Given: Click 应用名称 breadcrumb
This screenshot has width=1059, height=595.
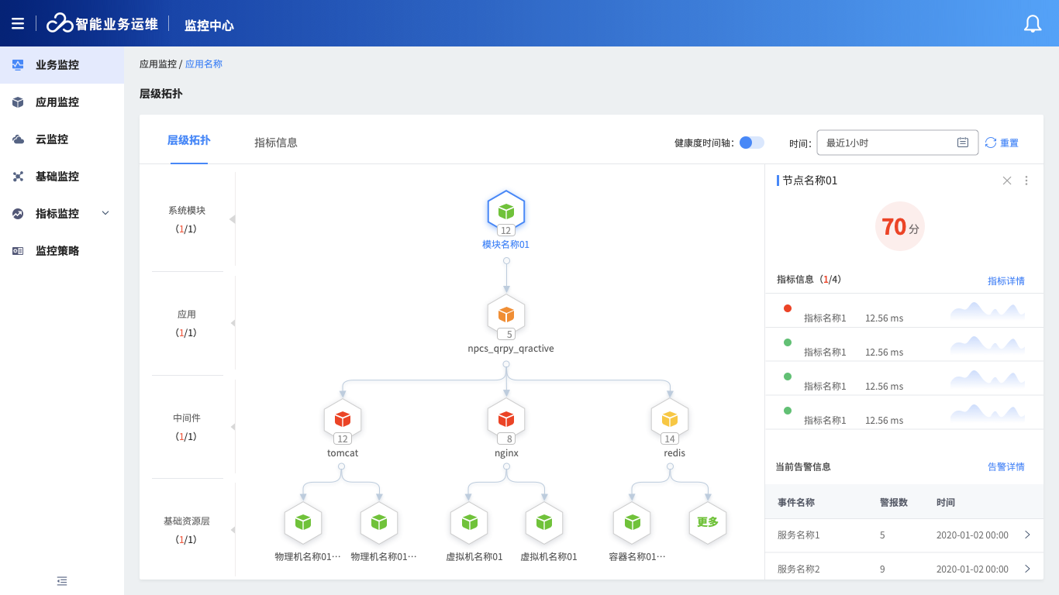Looking at the screenshot, I should click(204, 64).
